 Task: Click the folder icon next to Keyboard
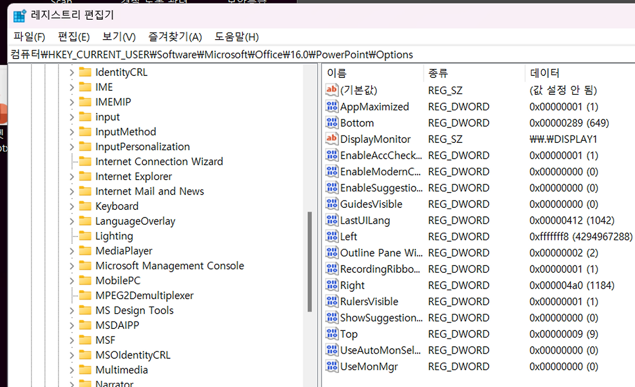tap(85, 206)
